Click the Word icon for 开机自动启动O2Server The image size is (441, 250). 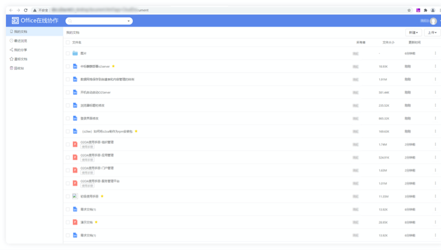tap(75, 93)
